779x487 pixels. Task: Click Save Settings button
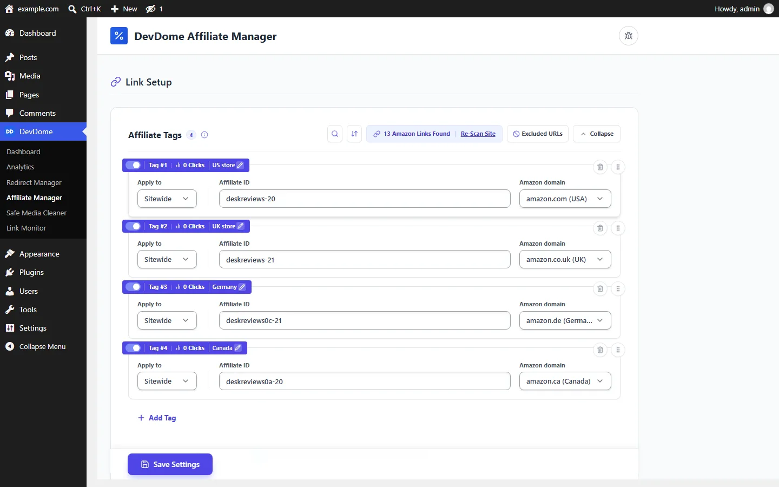[170, 464]
